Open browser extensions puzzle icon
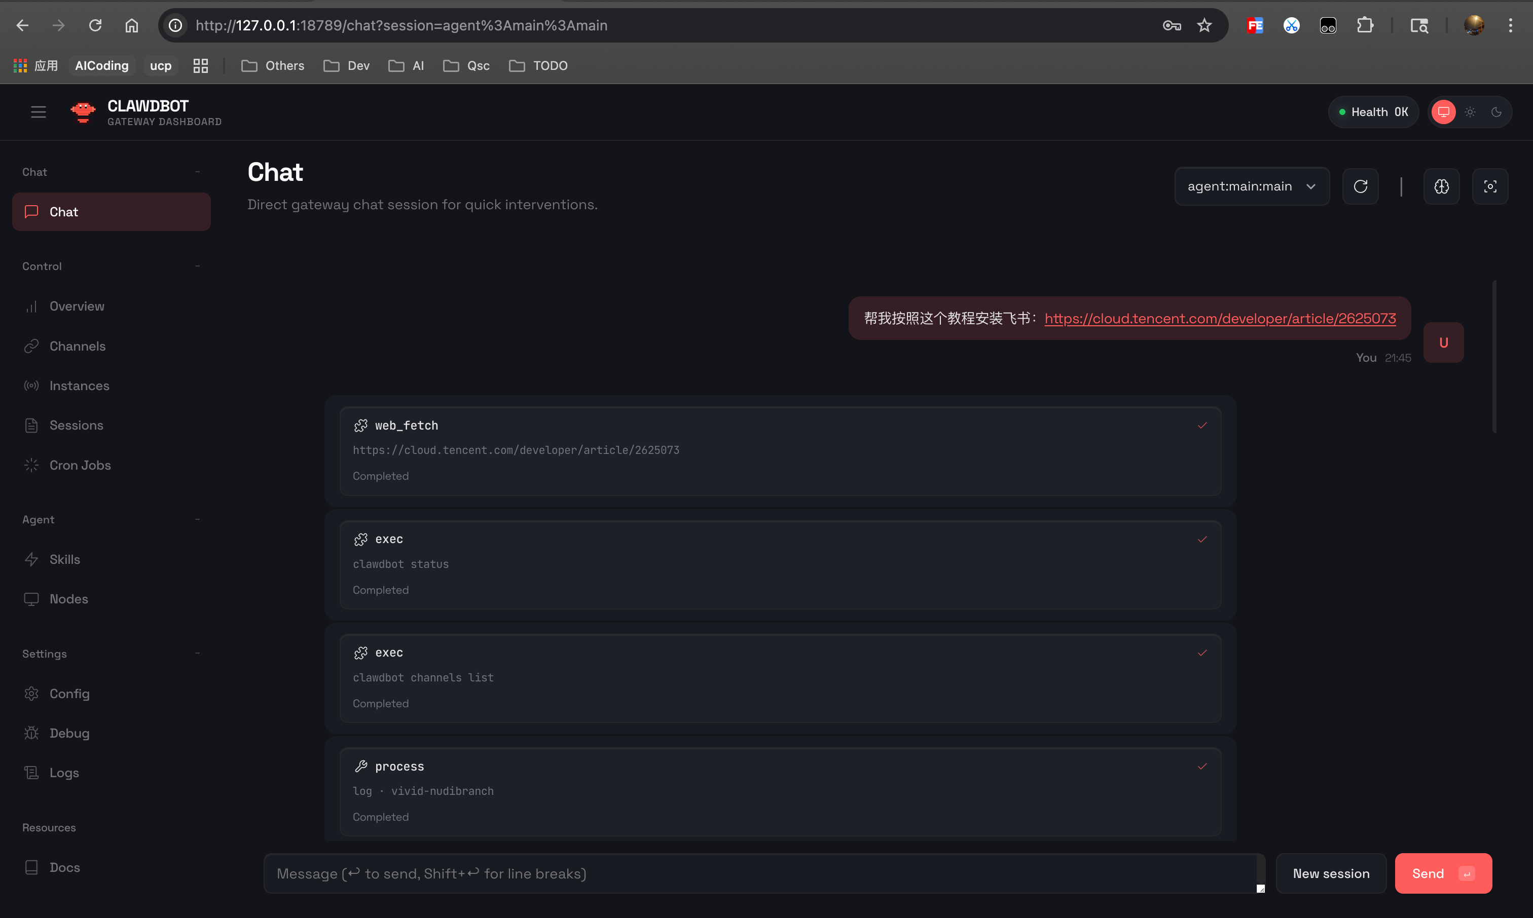This screenshot has width=1533, height=918. click(1365, 25)
